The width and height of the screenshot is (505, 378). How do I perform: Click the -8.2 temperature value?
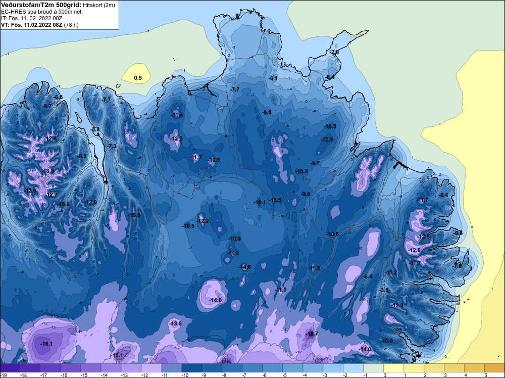point(82,156)
